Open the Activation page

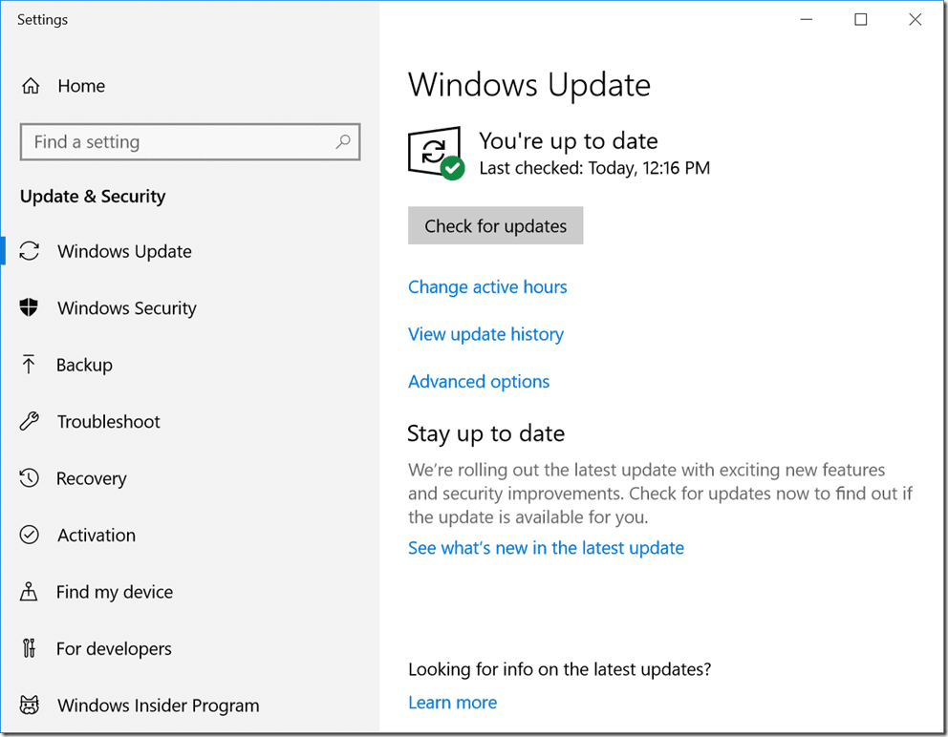(97, 536)
